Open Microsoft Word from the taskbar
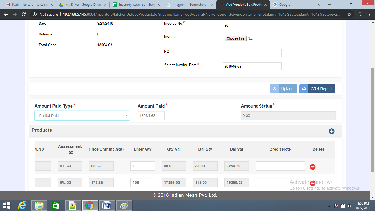Image resolution: width=375 pixels, height=211 pixels. pos(106,206)
